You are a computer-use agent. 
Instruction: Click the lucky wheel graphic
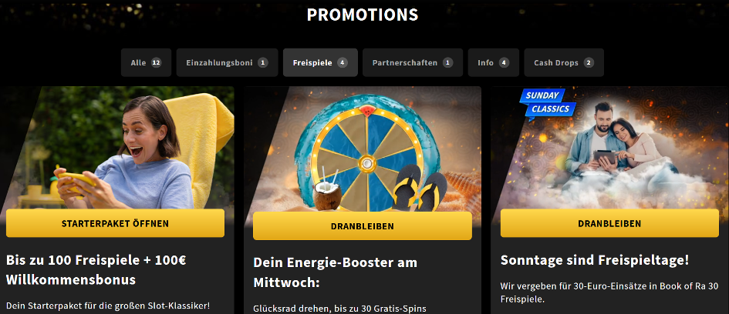(x=367, y=158)
